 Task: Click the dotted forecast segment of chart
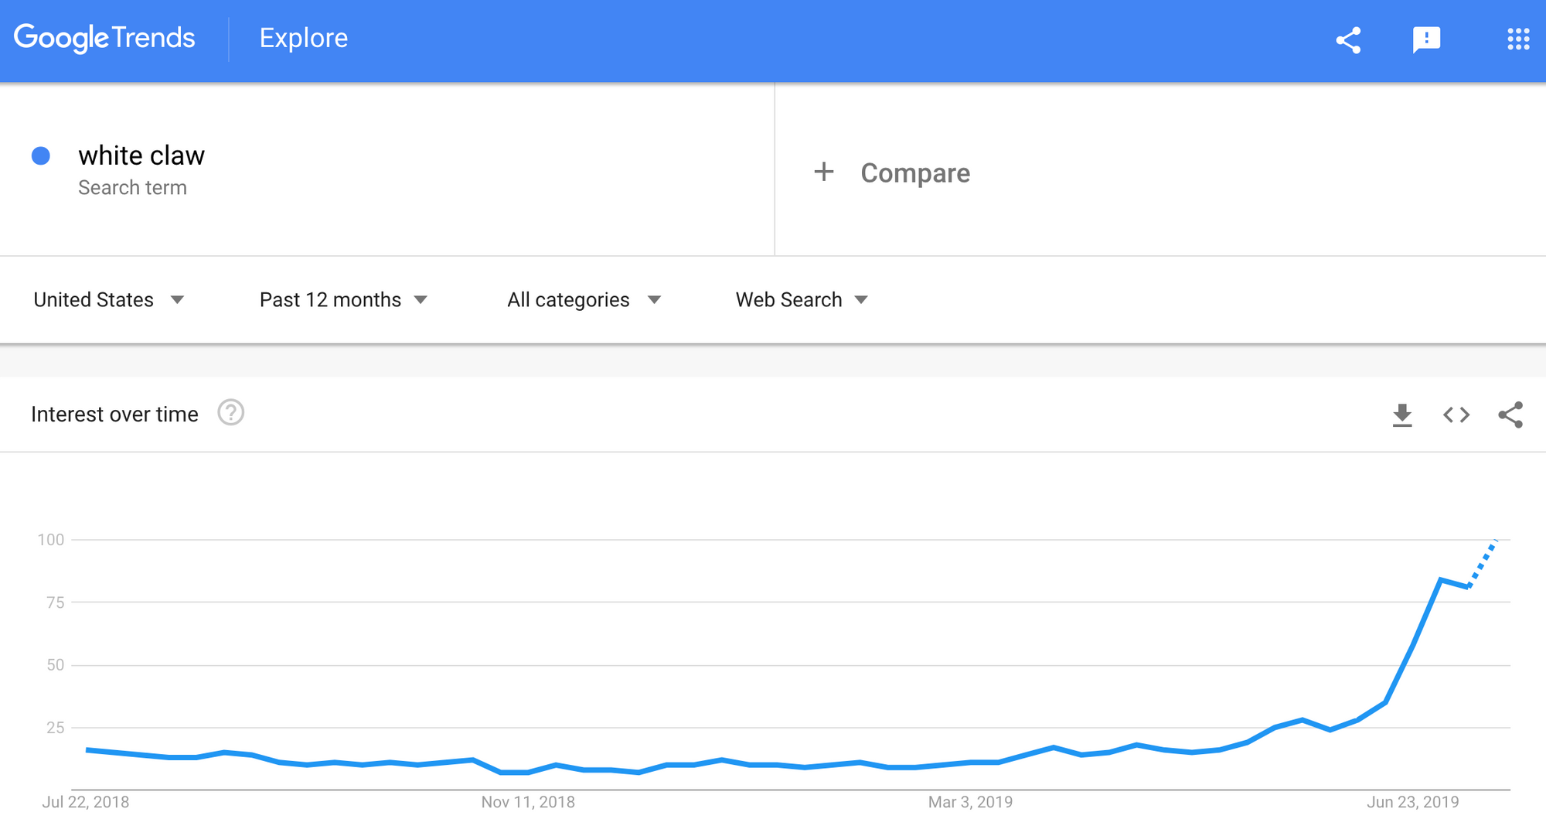(1483, 563)
